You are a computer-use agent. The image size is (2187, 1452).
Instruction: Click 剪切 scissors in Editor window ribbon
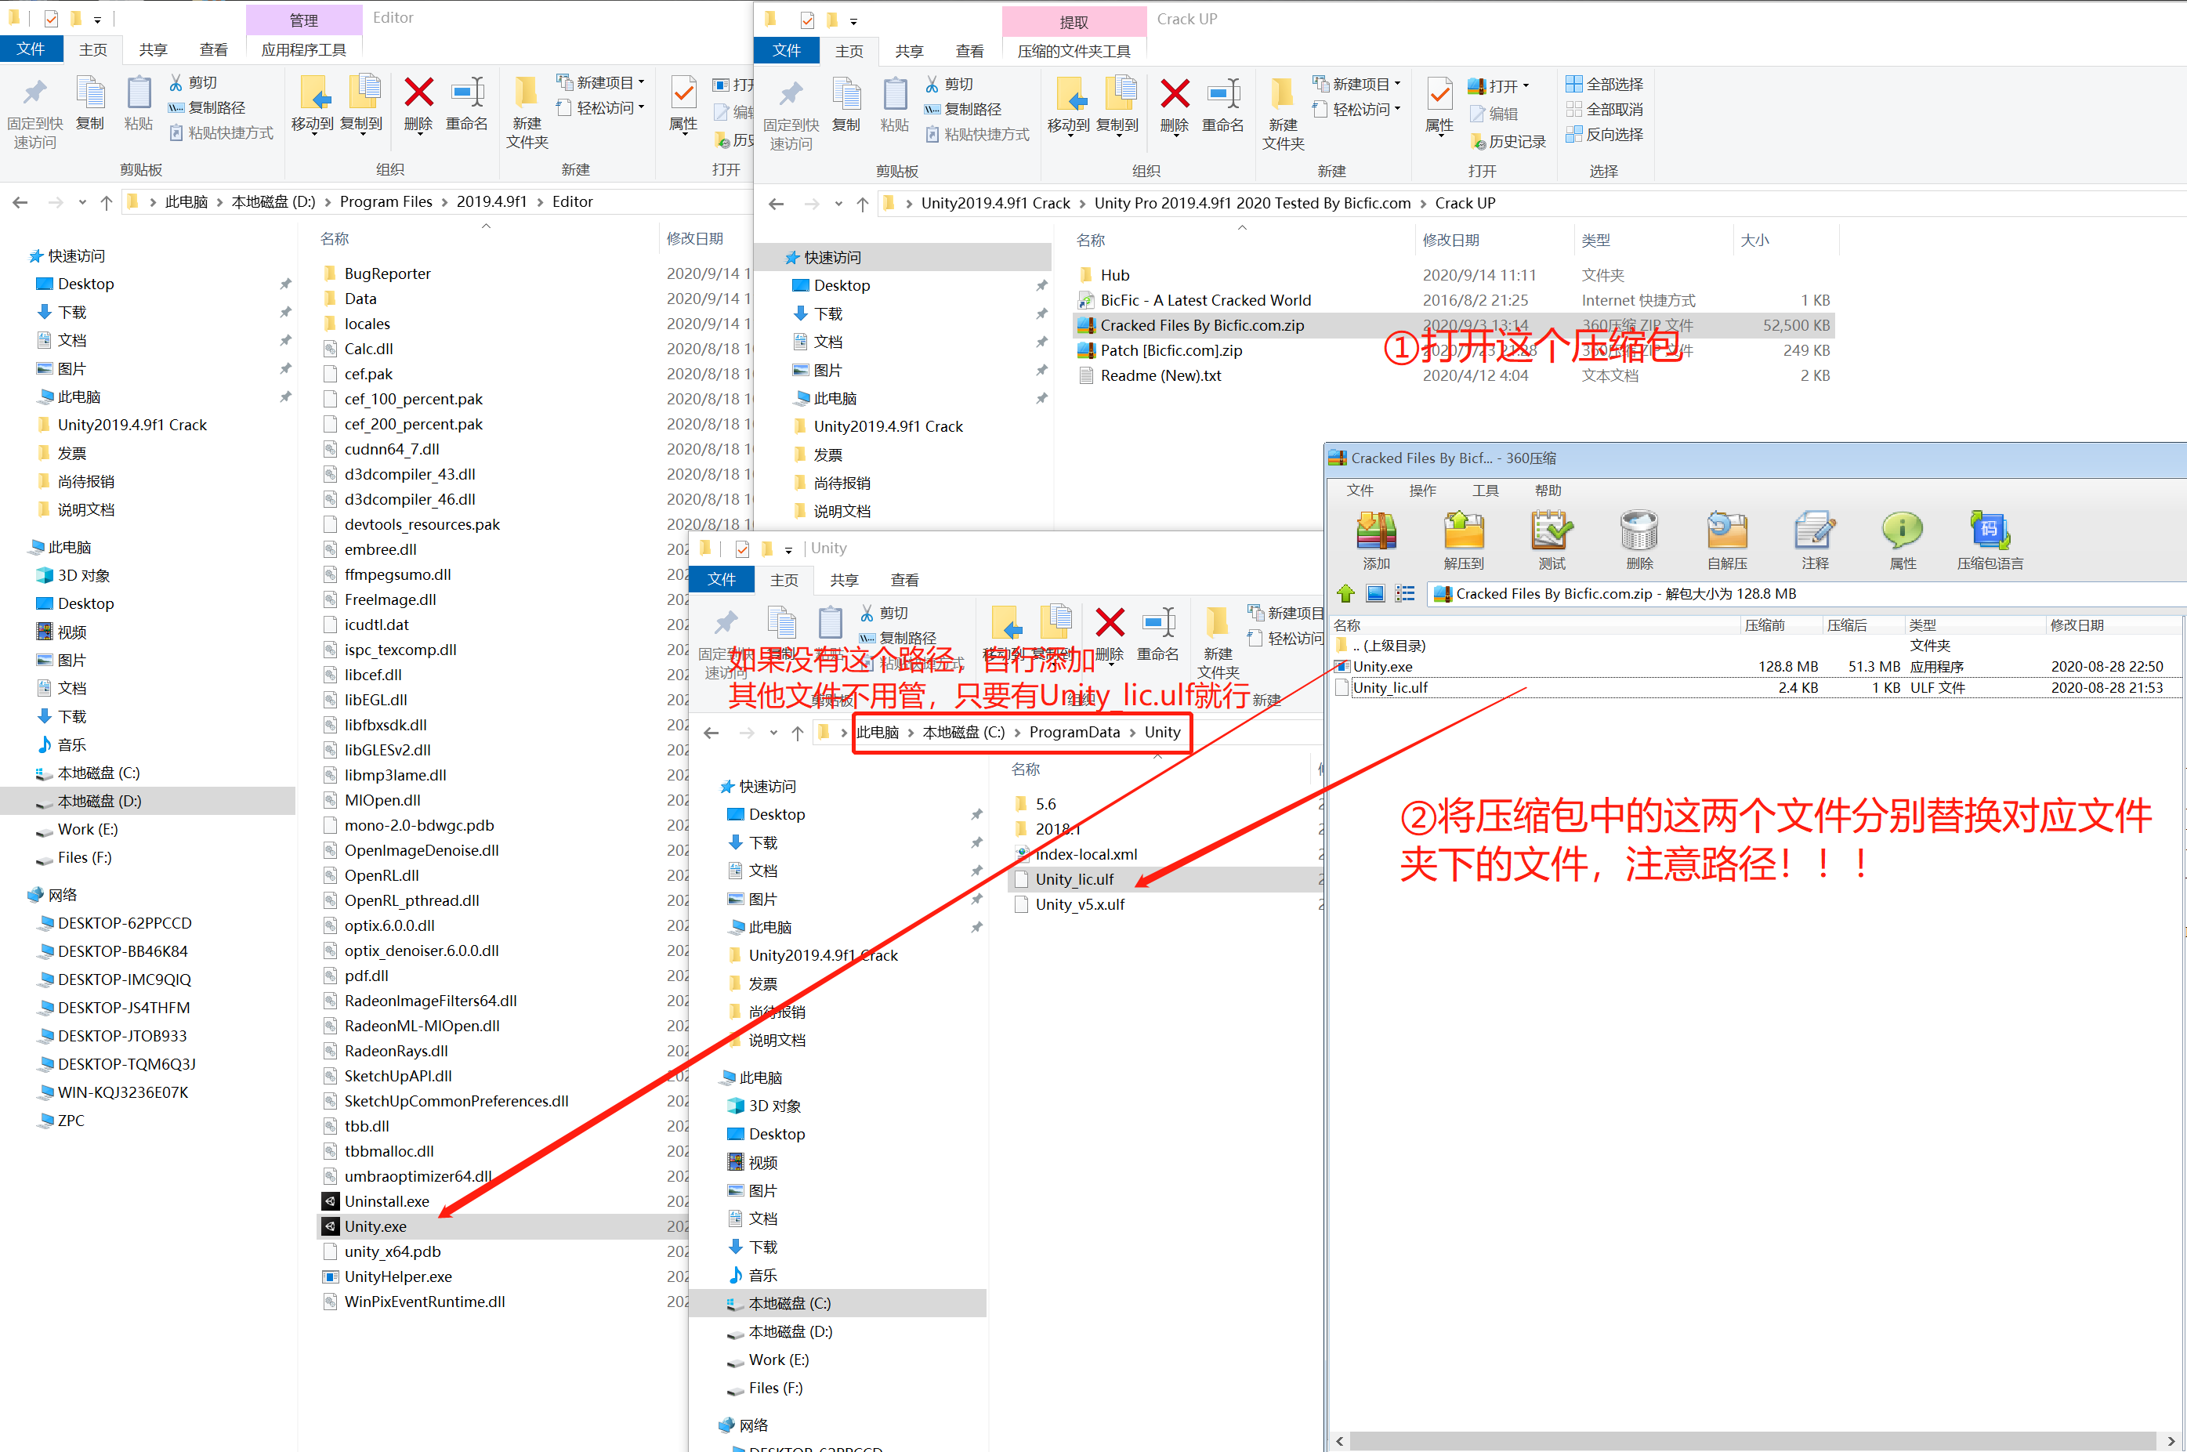(x=175, y=82)
